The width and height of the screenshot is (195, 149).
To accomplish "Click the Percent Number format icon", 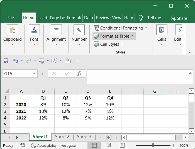I will pos(79,30).
